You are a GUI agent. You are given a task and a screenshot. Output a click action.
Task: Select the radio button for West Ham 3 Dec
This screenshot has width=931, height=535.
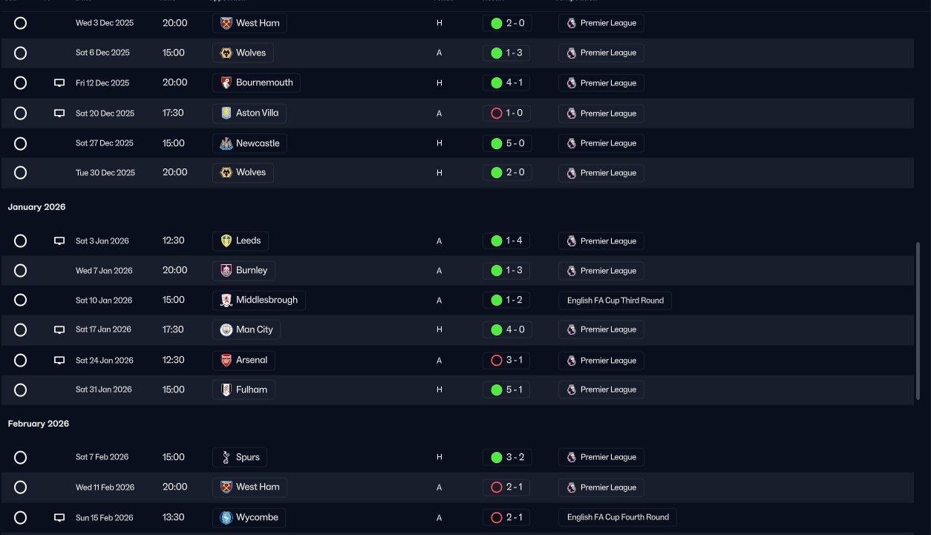pyautogui.click(x=21, y=23)
